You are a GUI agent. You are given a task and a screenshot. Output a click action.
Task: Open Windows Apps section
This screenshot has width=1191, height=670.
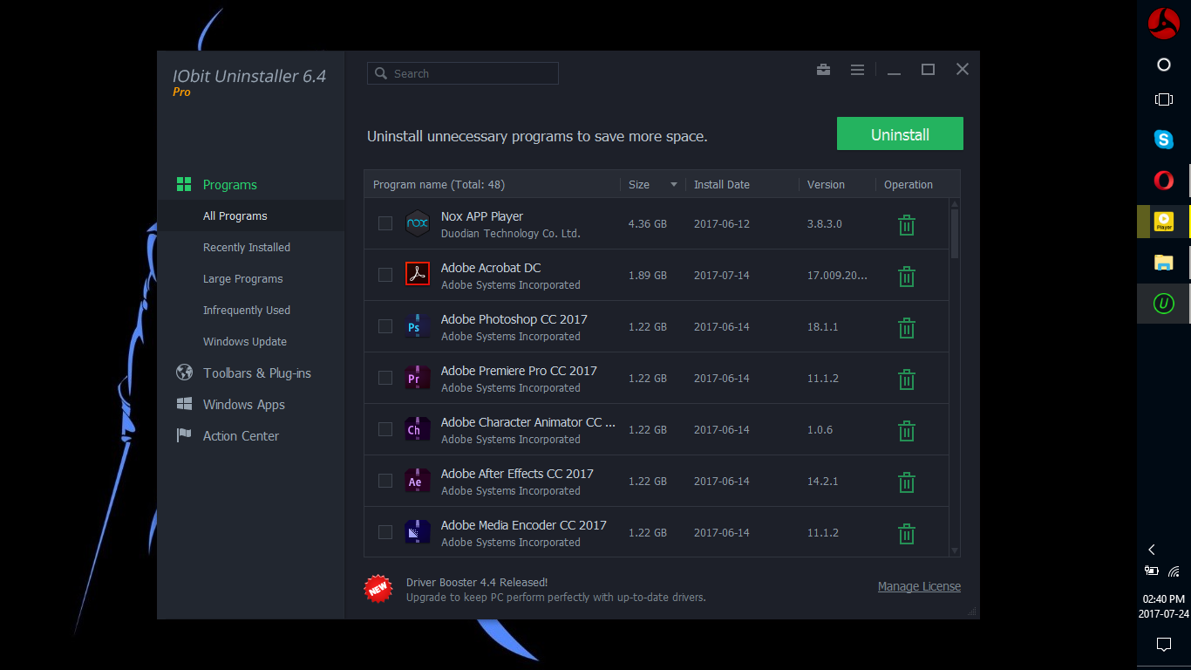pyautogui.click(x=244, y=404)
